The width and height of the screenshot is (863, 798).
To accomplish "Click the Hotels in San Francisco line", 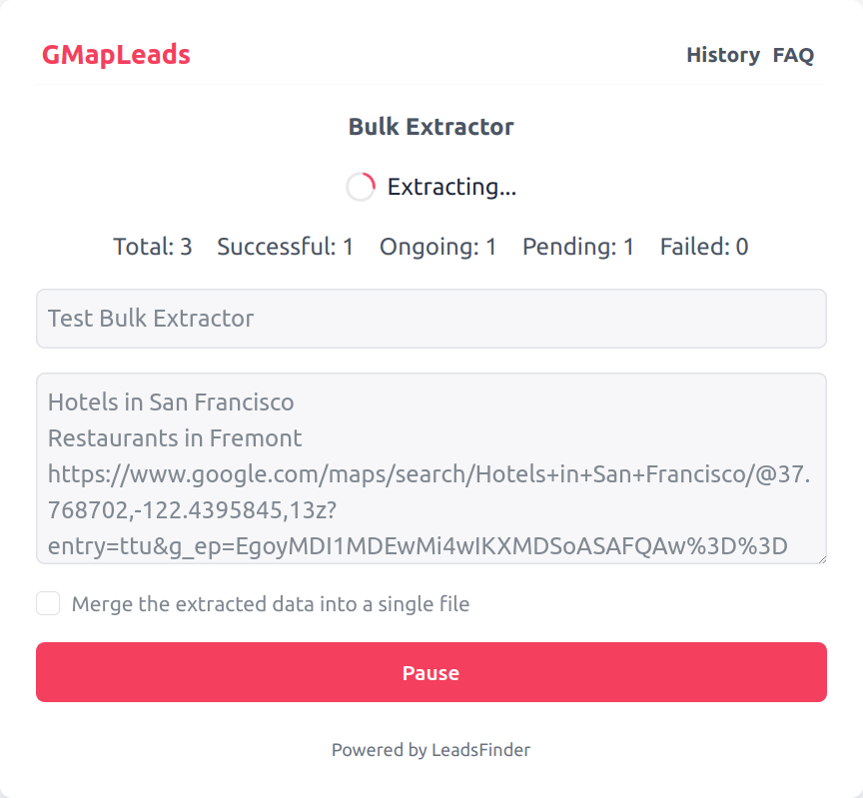I will point(171,402).
